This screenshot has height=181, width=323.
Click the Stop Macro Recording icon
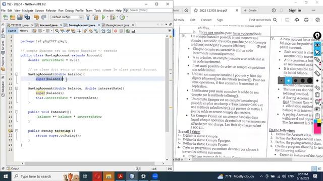coord(121,31)
